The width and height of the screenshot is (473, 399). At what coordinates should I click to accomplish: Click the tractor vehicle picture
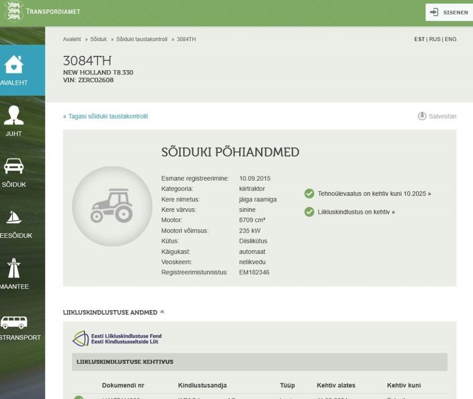[x=112, y=206]
